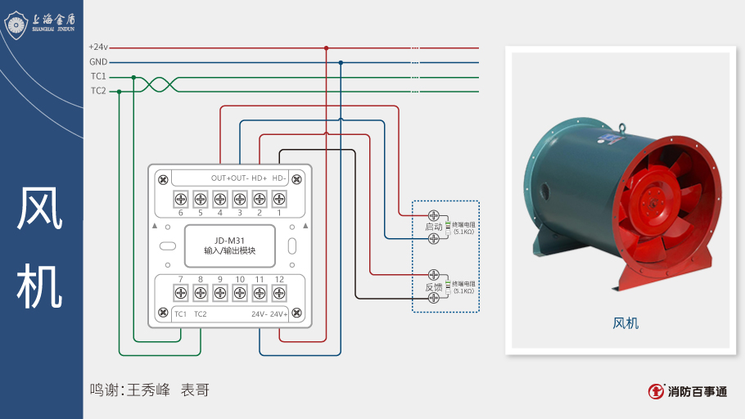Viewport: 745px width, 419px height.
Task: Click the bottom-right module mounting screw
Action: click(296, 314)
